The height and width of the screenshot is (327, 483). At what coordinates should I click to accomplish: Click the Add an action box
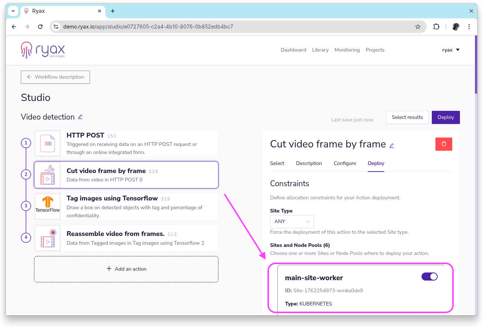click(126, 269)
